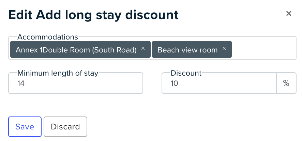Focus the Discount value field
The width and height of the screenshot is (302, 141).
pos(219,83)
